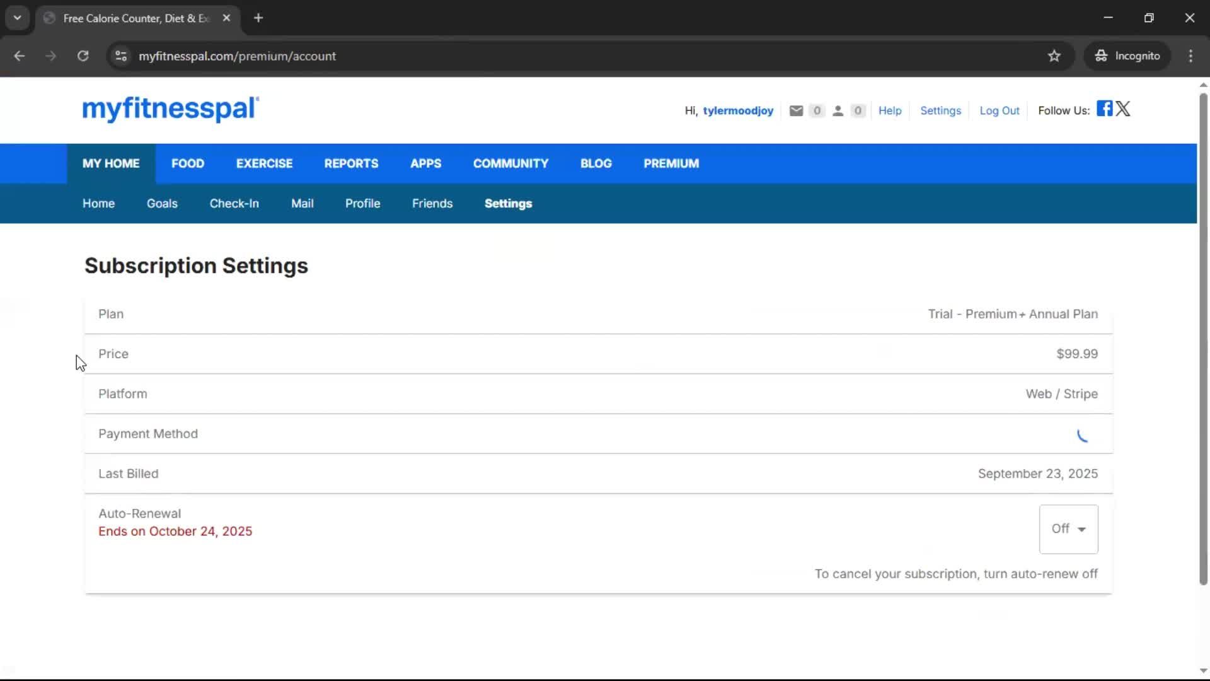1210x681 pixels.
Task: Open the REPORTS menu
Action: tap(351, 164)
